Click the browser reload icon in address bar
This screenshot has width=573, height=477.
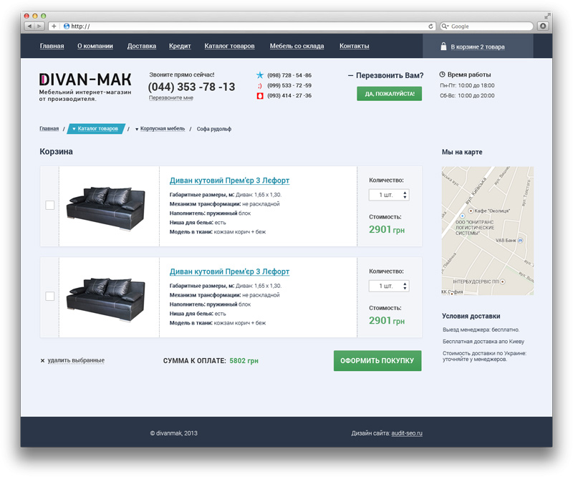(430, 26)
